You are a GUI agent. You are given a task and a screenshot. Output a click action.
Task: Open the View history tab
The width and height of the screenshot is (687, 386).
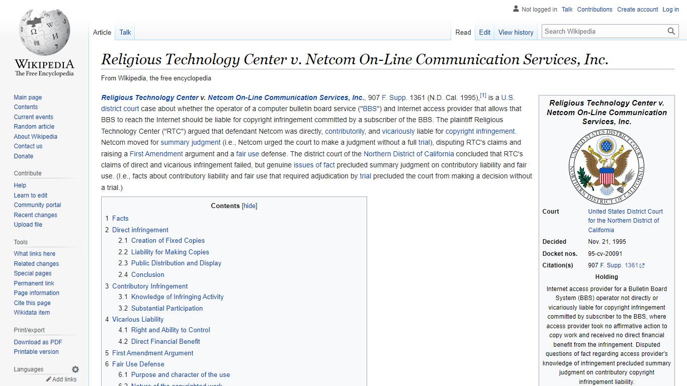(x=516, y=32)
